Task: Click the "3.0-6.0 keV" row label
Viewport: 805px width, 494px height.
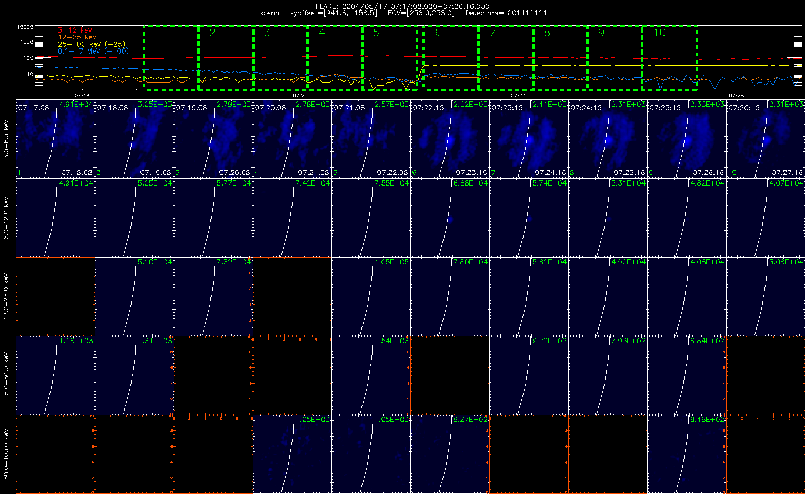Action: (6, 139)
